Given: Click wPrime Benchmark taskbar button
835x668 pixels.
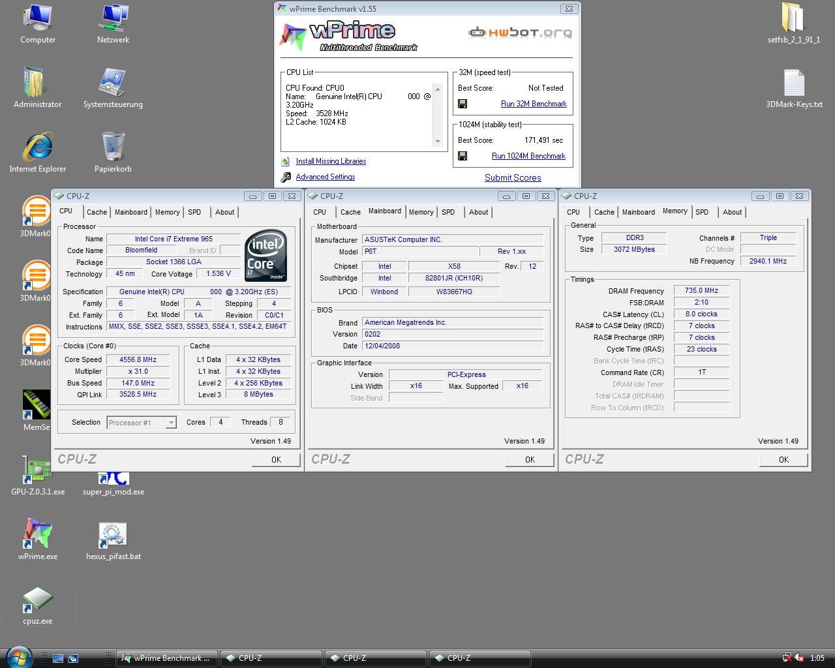Looking at the screenshot, I should 167,658.
